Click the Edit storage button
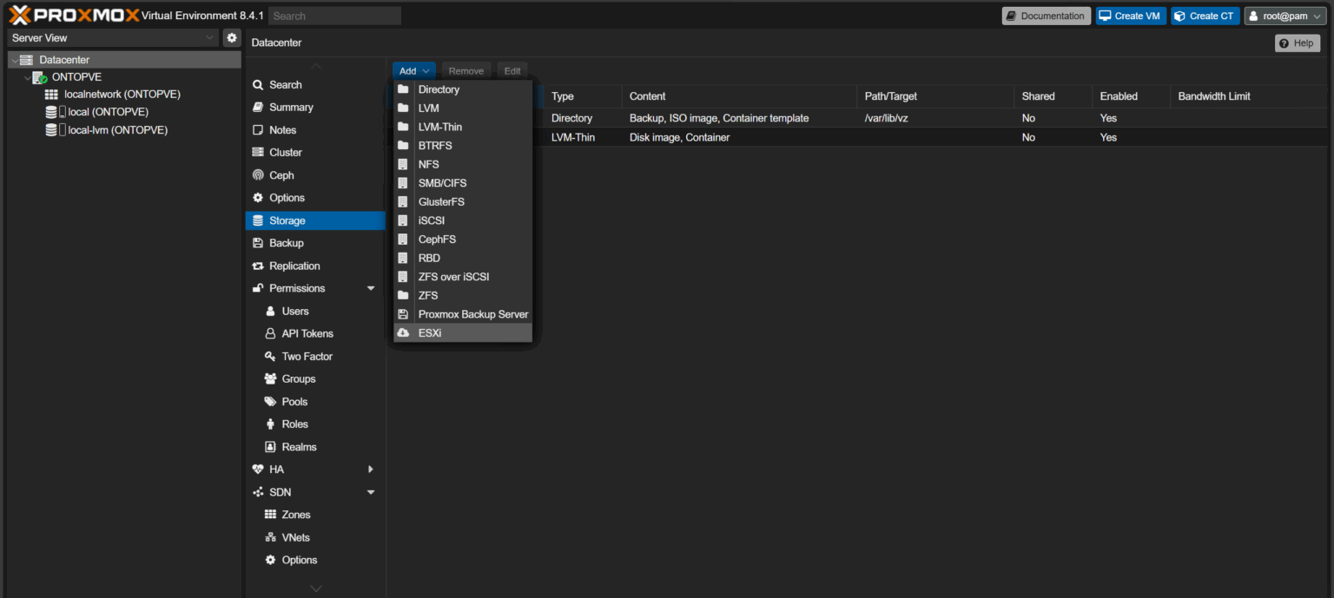Screen dimensions: 1334x598 coord(512,71)
